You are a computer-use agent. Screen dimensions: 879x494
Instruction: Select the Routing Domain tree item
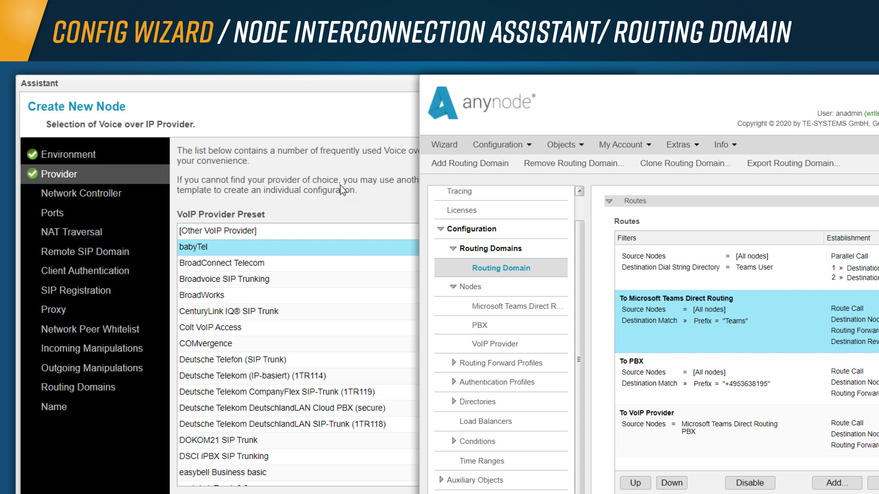501,268
